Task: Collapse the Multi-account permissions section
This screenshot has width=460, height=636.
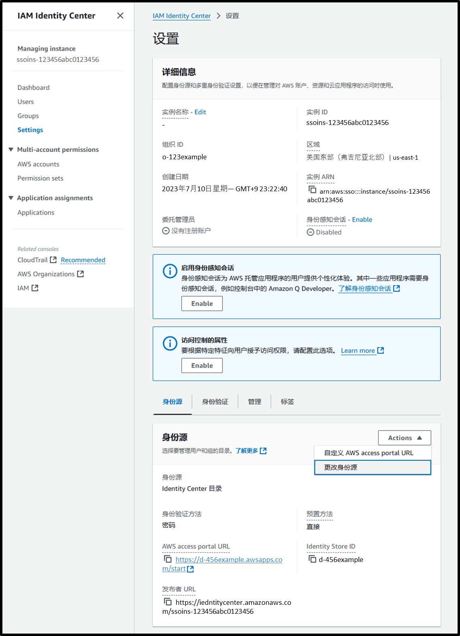Action: click(11, 150)
